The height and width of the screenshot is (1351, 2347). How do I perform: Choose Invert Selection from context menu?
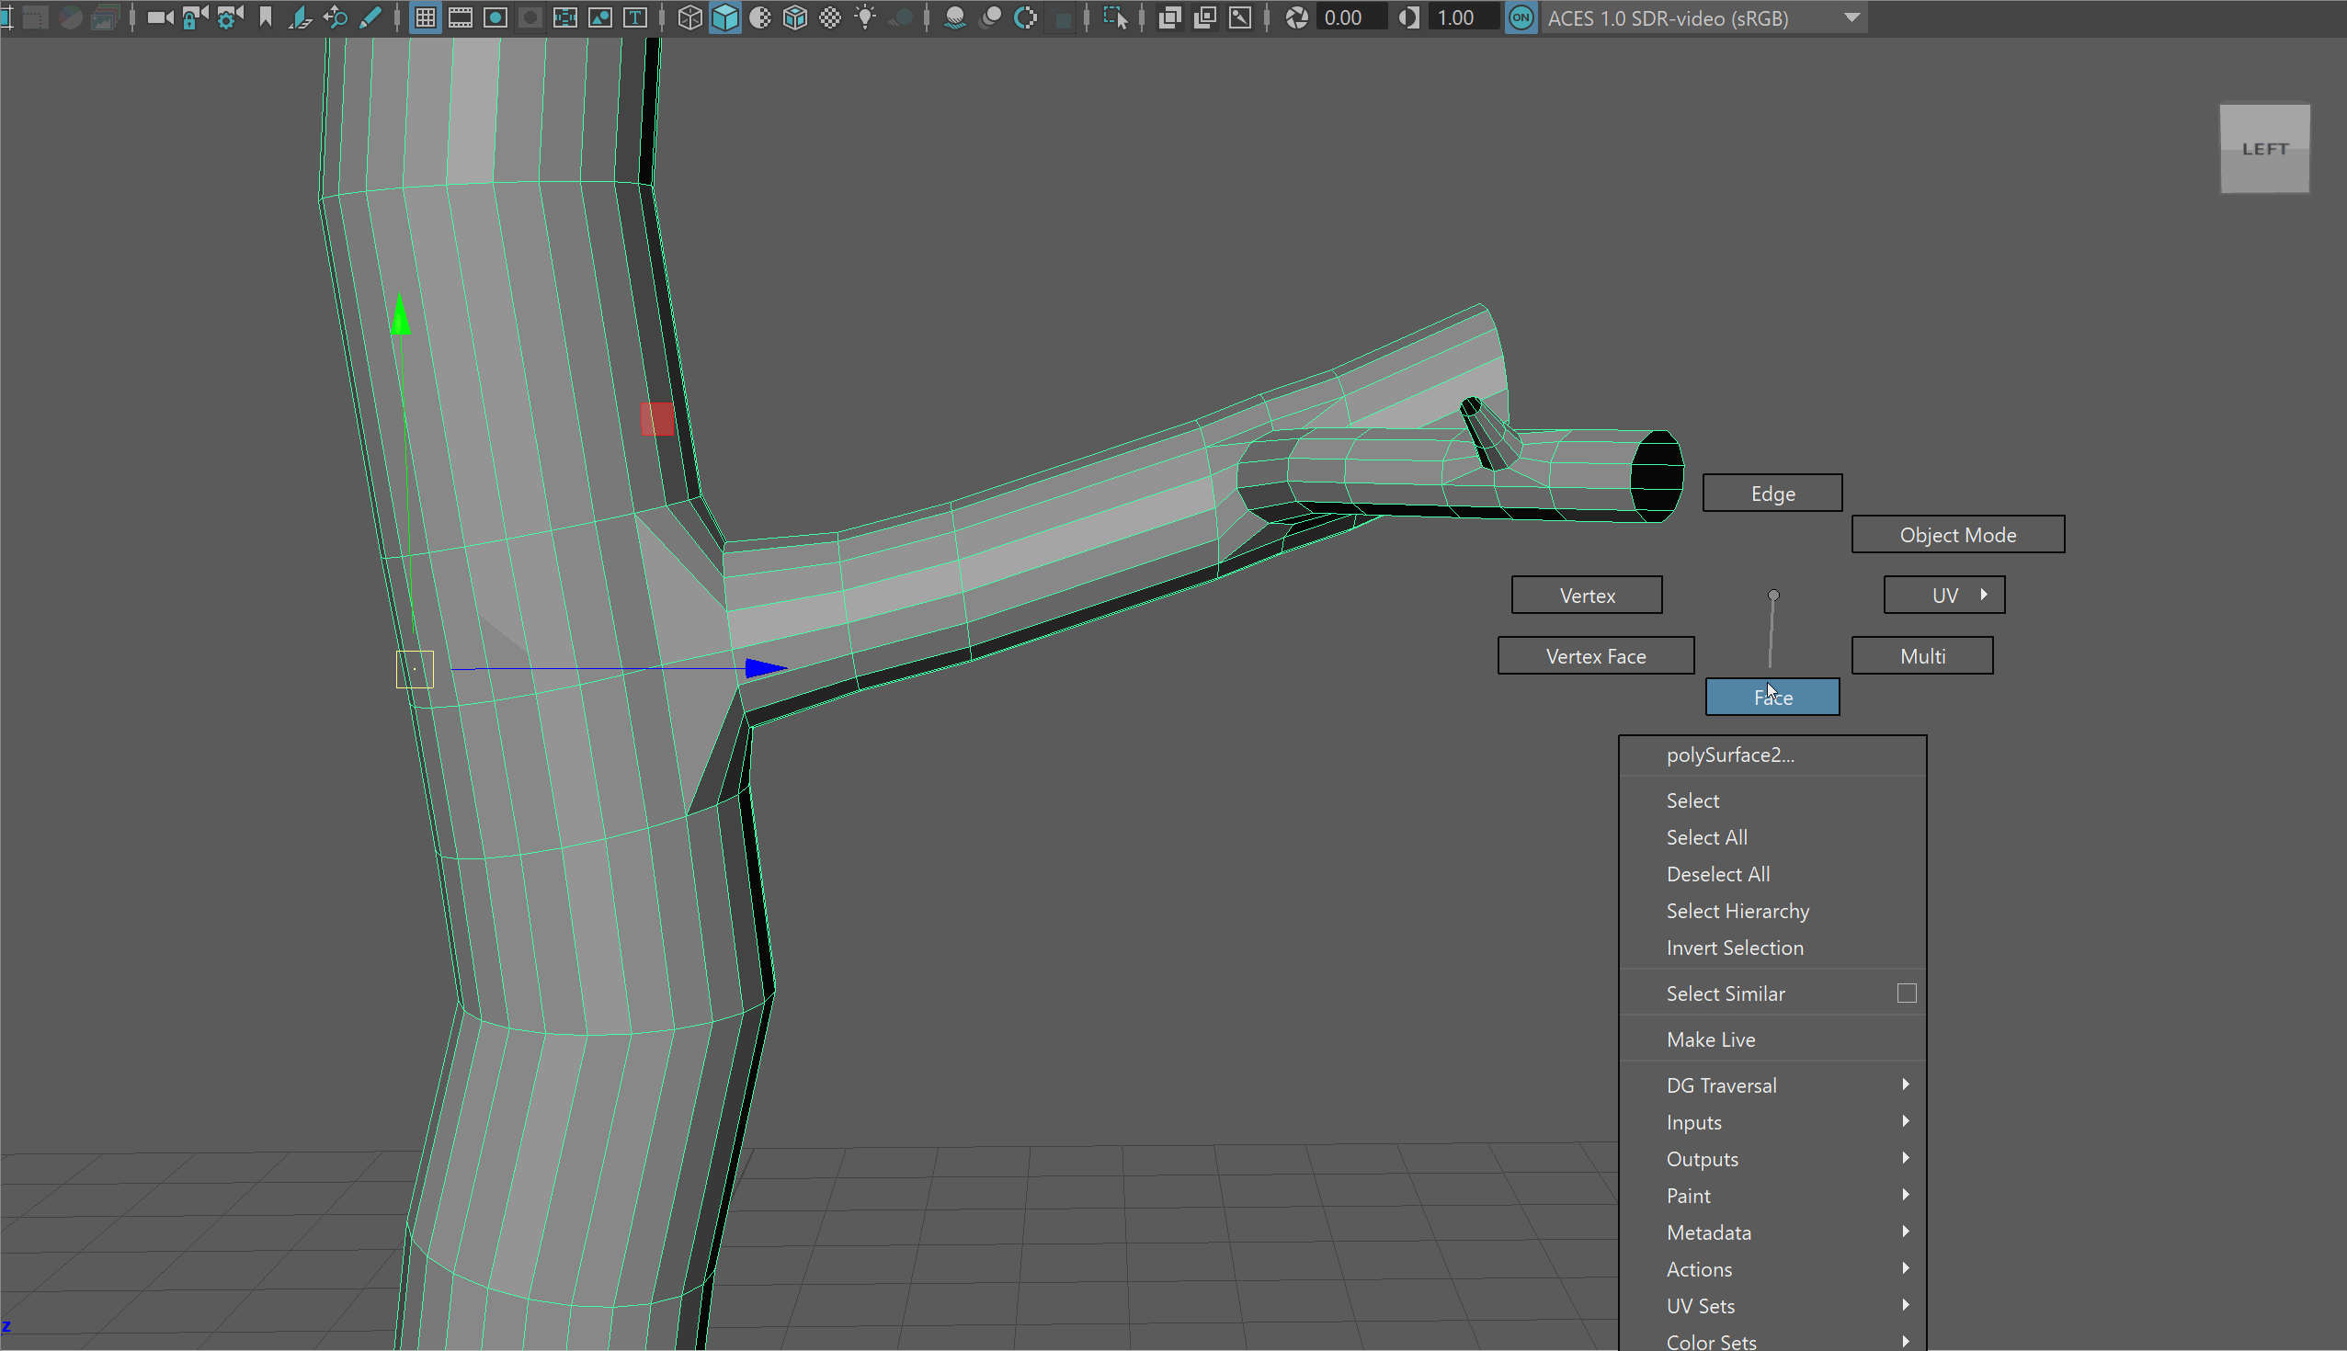point(1735,948)
